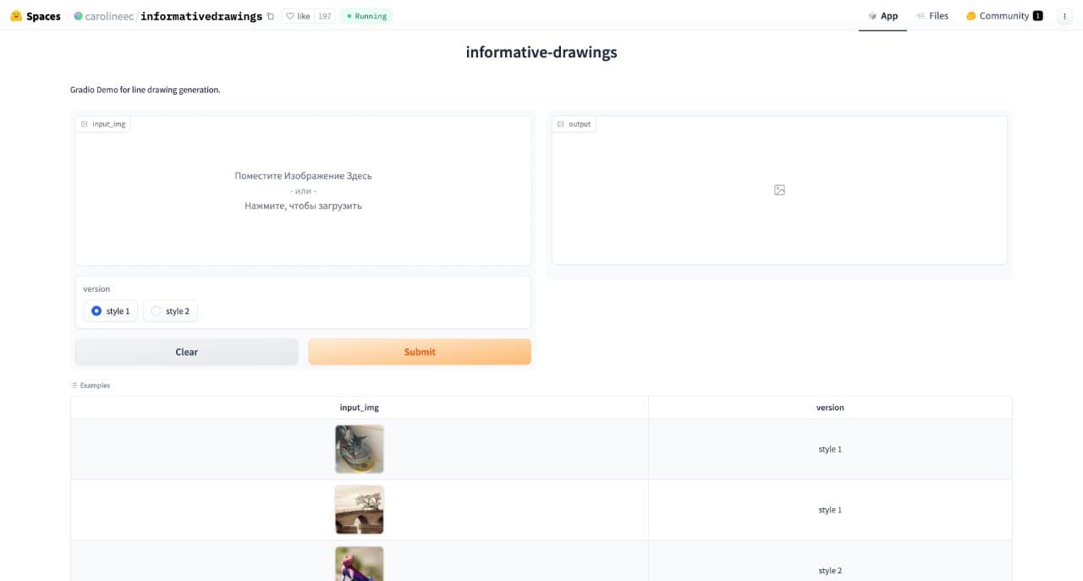Copy the space name with copy icon

(x=270, y=16)
